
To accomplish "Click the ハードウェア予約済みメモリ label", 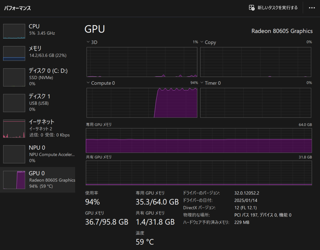I will click(x=206, y=222).
